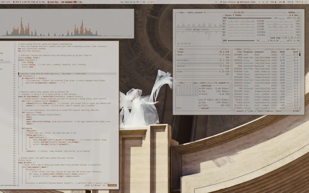Viewport: 309px width, 193px height.
Task: Click the zero option in net box
Action: [x=210, y=83]
